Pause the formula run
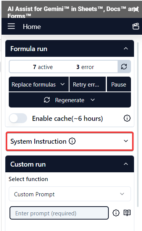This screenshot has width=142, height=231. pos(119,84)
